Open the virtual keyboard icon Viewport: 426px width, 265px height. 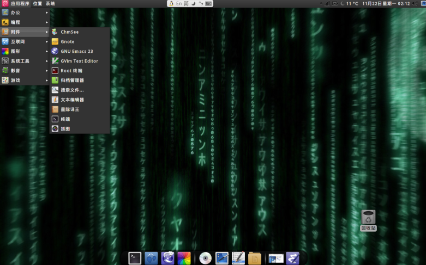coord(208,3)
